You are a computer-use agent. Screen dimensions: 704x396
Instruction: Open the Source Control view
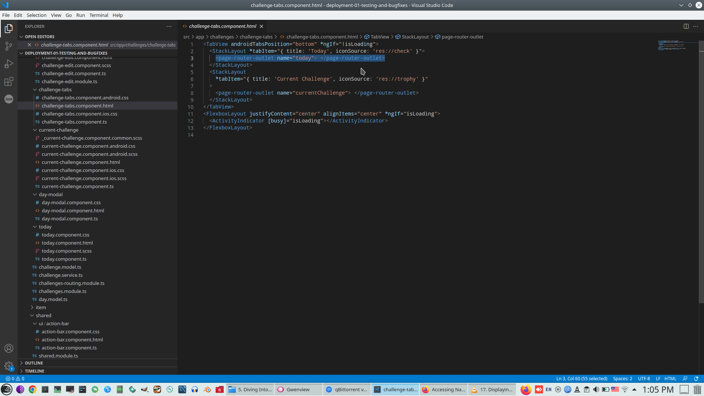9,46
